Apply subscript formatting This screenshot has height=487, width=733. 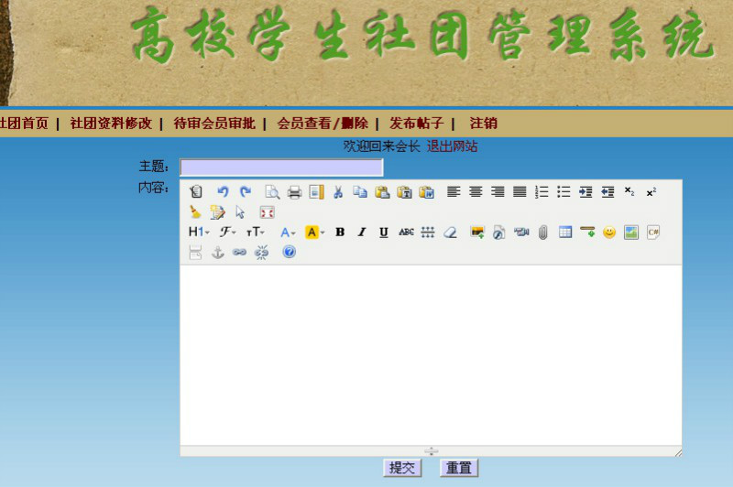tap(629, 192)
